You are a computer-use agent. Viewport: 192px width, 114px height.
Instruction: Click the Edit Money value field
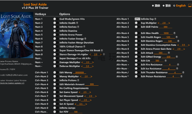pyautogui.click(x=79, y=72)
